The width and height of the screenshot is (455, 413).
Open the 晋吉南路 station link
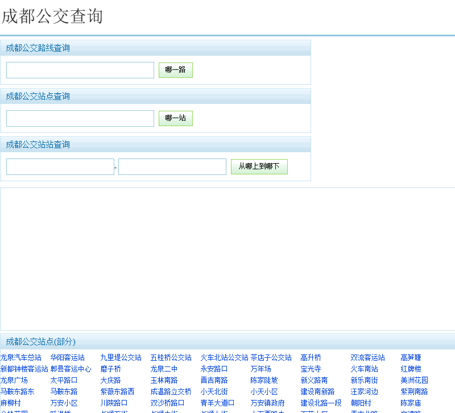coord(214,380)
